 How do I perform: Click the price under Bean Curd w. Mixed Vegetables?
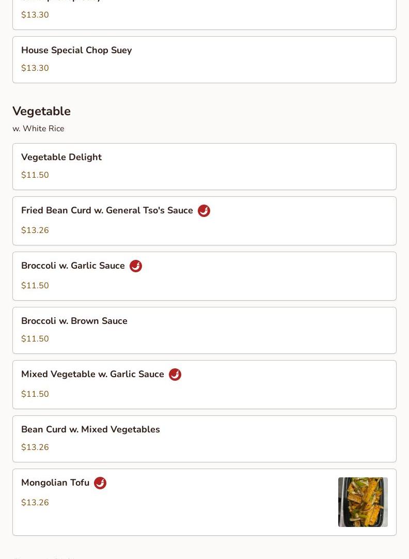(x=35, y=447)
